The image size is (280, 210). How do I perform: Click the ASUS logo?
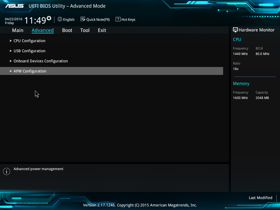point(14,6)
